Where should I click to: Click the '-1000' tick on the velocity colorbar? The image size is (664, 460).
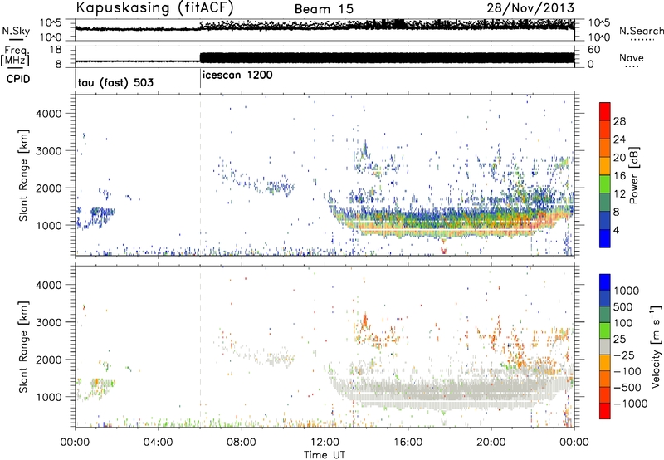click(631, 404)
